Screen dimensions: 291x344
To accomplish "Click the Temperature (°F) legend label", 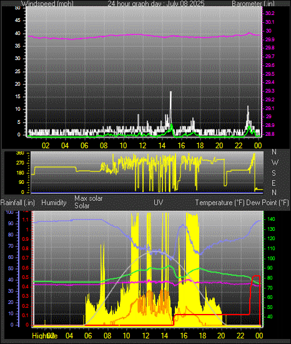I will [x=220, y=203].
